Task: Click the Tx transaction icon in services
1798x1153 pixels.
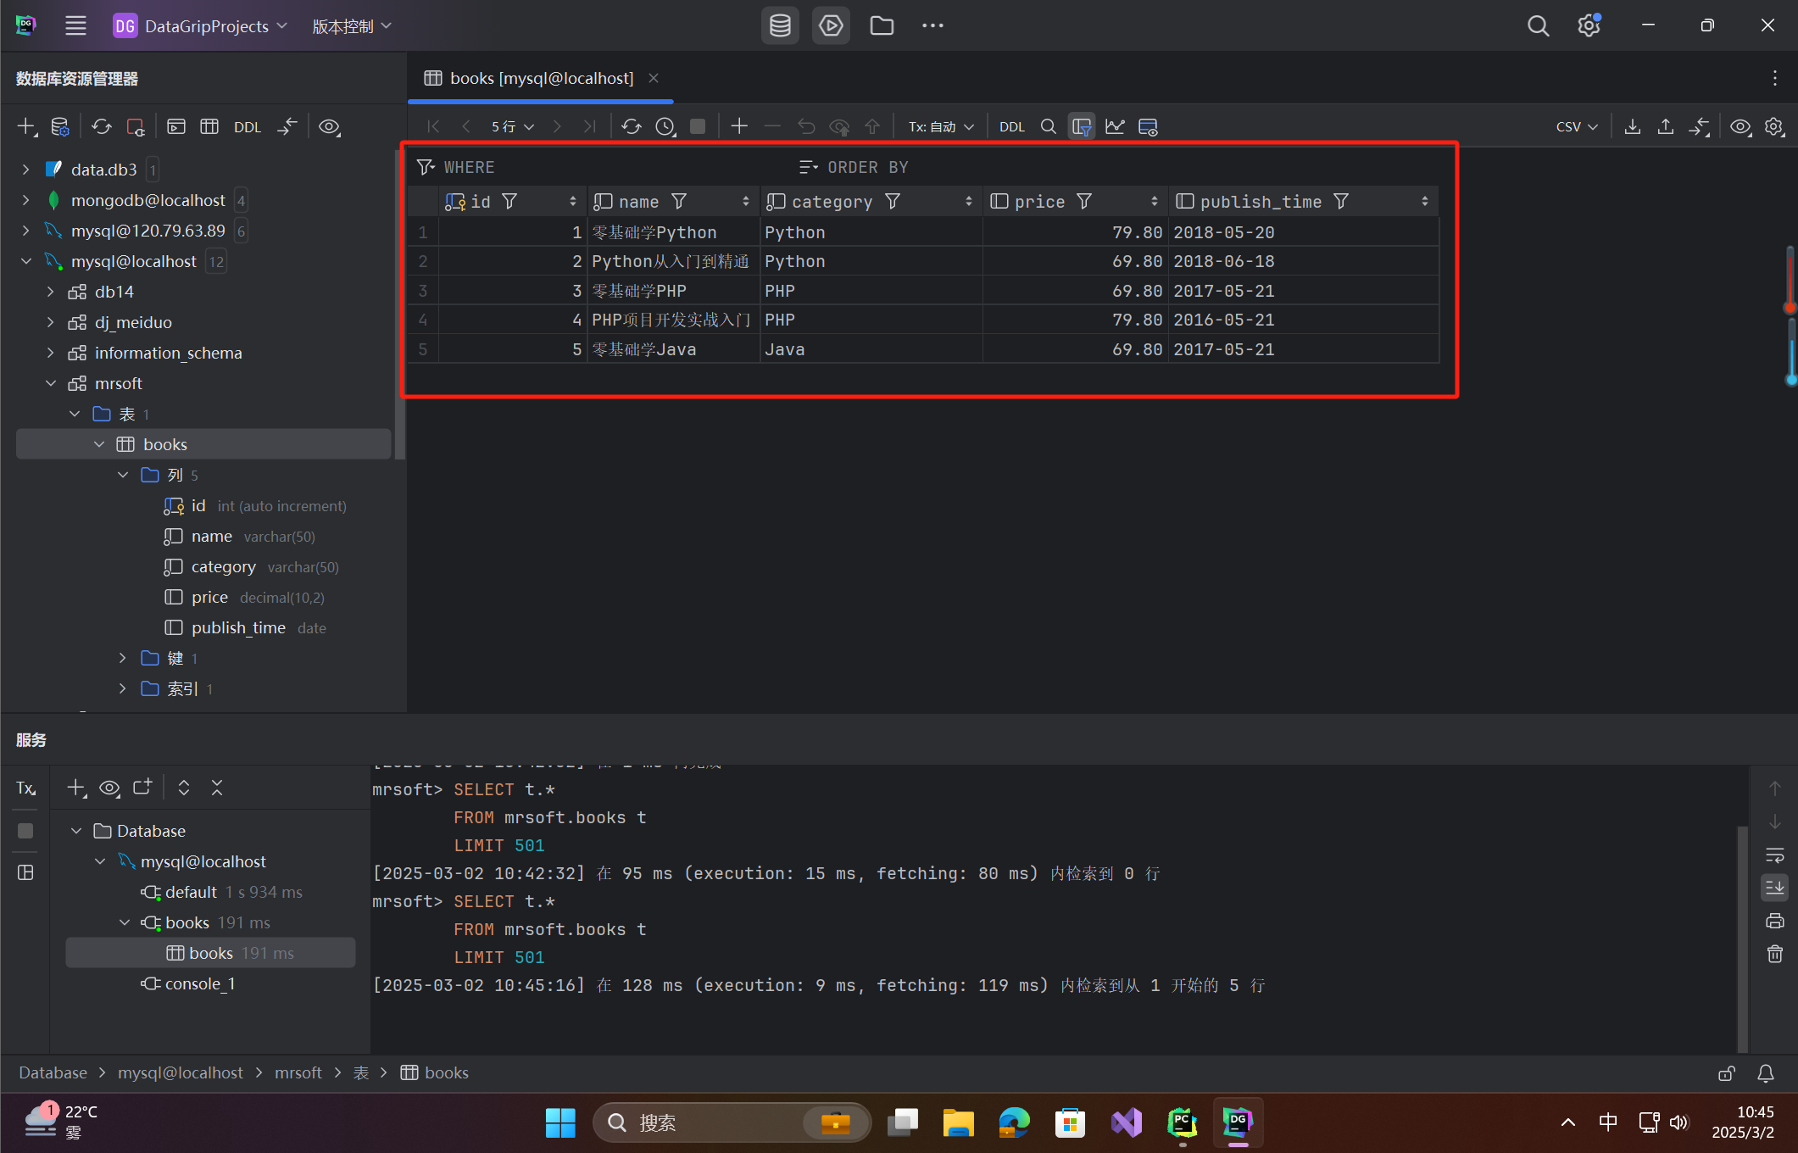Action: point(25,788)
